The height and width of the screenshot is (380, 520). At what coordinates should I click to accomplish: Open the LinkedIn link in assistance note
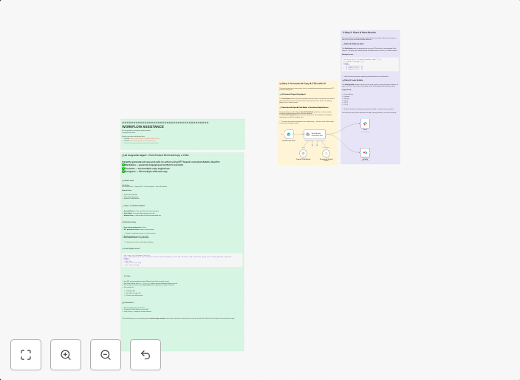coord(143,140)
